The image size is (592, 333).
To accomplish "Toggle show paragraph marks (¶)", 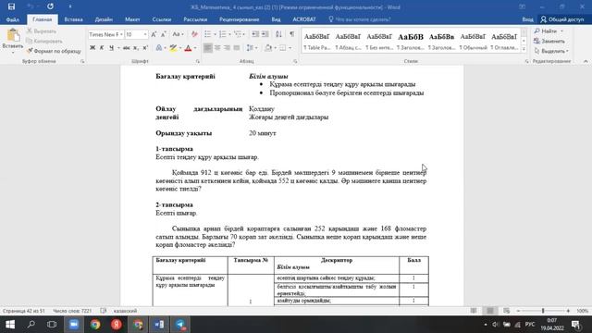I will [x=292, y=34].
